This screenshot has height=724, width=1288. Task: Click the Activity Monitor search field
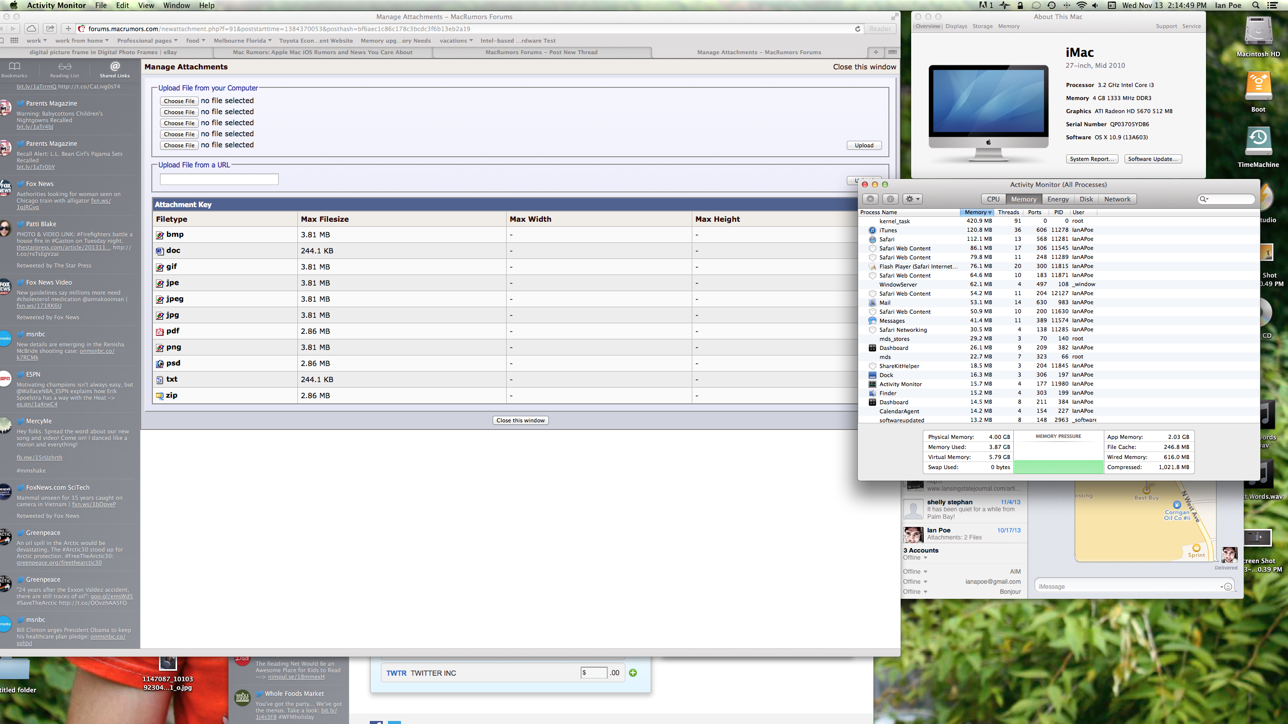point(1226,199)
